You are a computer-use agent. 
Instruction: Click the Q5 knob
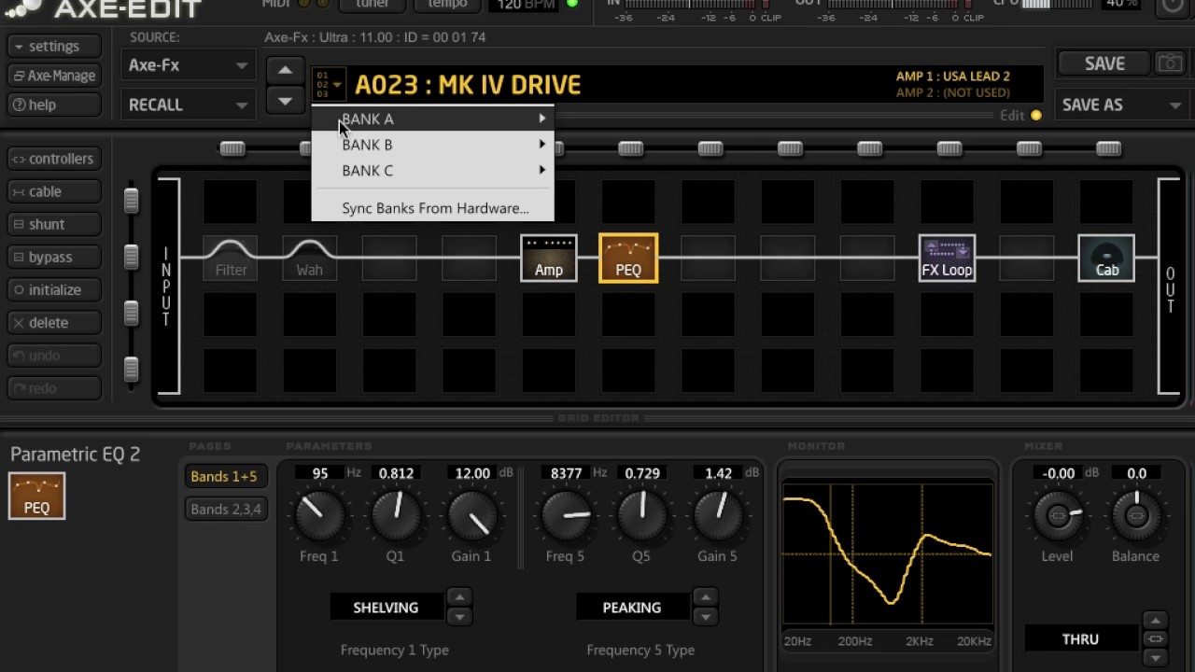click(x=642, y=515)
